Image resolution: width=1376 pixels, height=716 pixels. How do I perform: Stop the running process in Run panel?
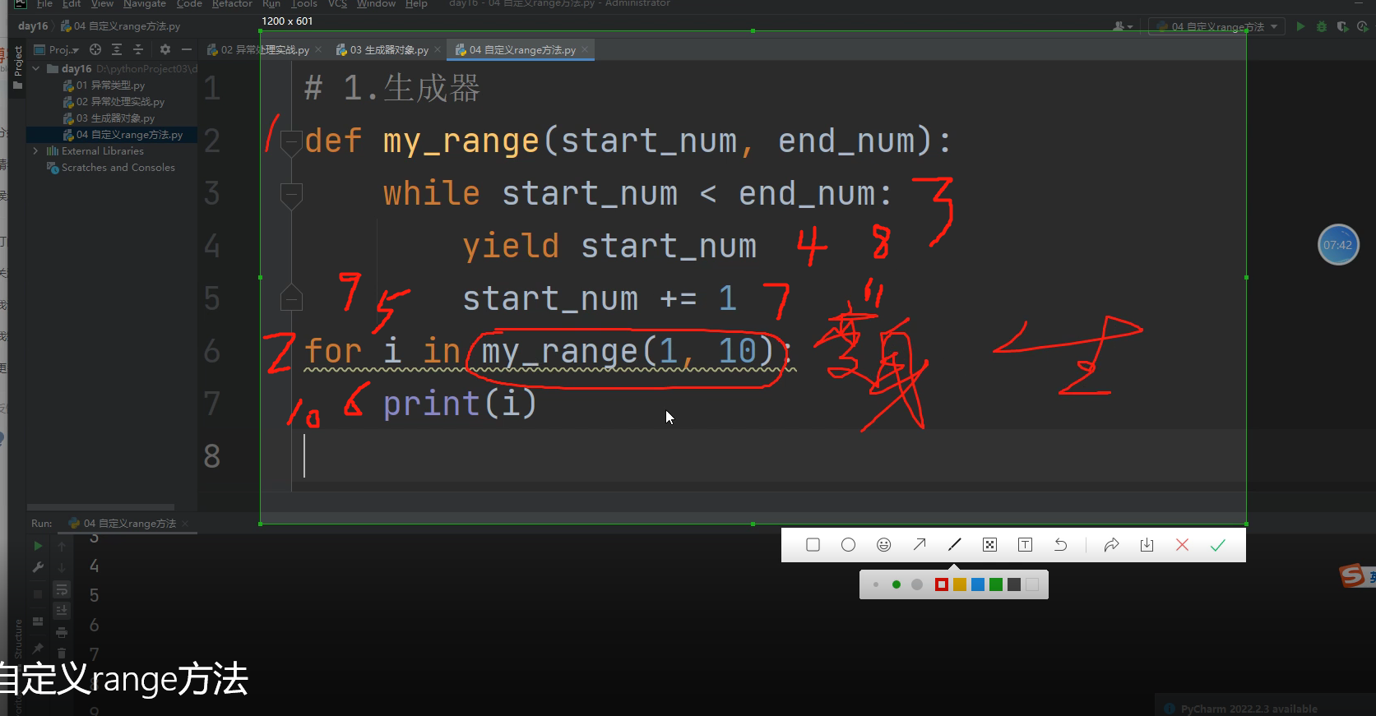pos(38,594)
